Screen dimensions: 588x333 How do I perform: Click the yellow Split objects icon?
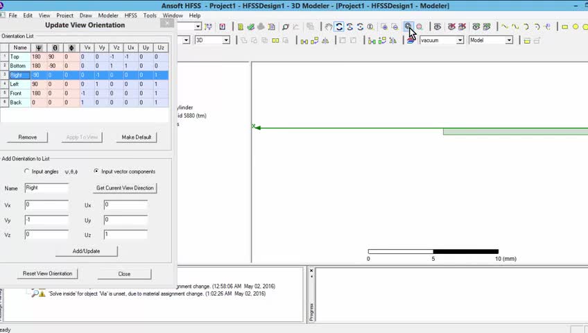[x=275, y=40]
